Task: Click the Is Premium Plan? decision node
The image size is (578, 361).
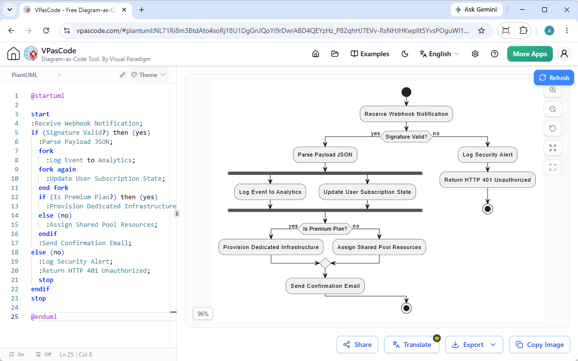Action: pos(325,229)
